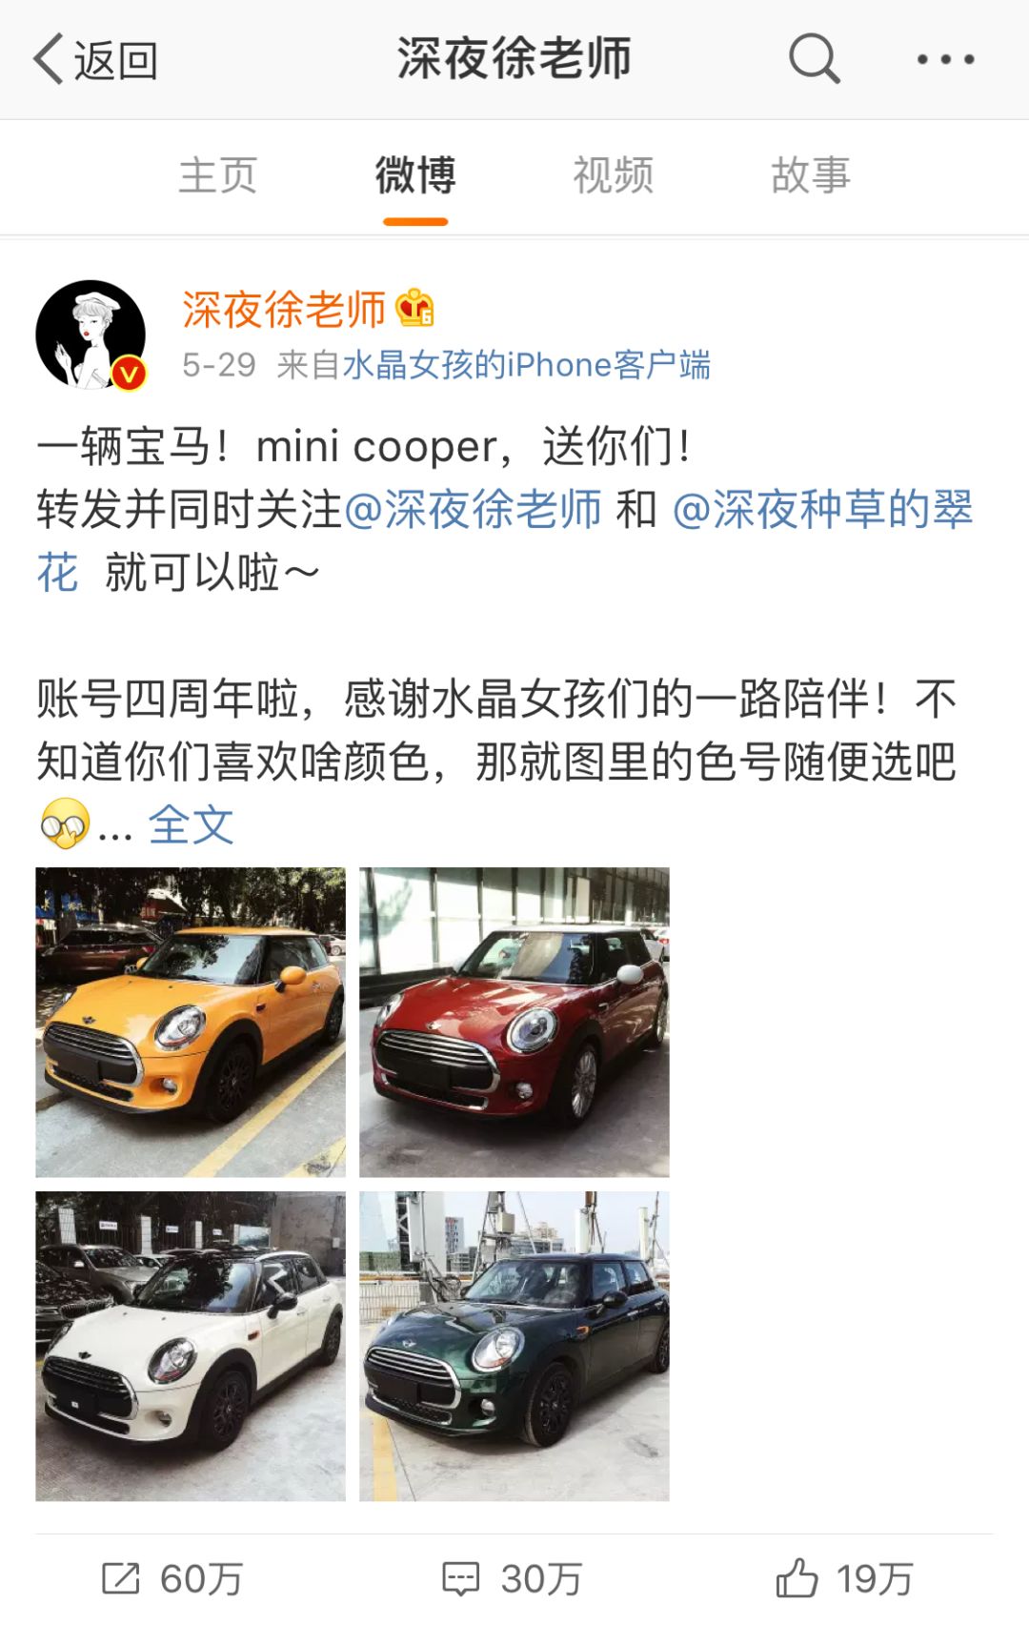Tap the gold crown membership badge
This screenshot has width=1029, height=1625.
pyautogui.click(x=415, y=308)
